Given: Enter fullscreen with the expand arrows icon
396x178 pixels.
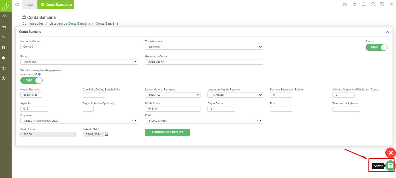Looking at the screenshot, I should (x=382, y=4).
